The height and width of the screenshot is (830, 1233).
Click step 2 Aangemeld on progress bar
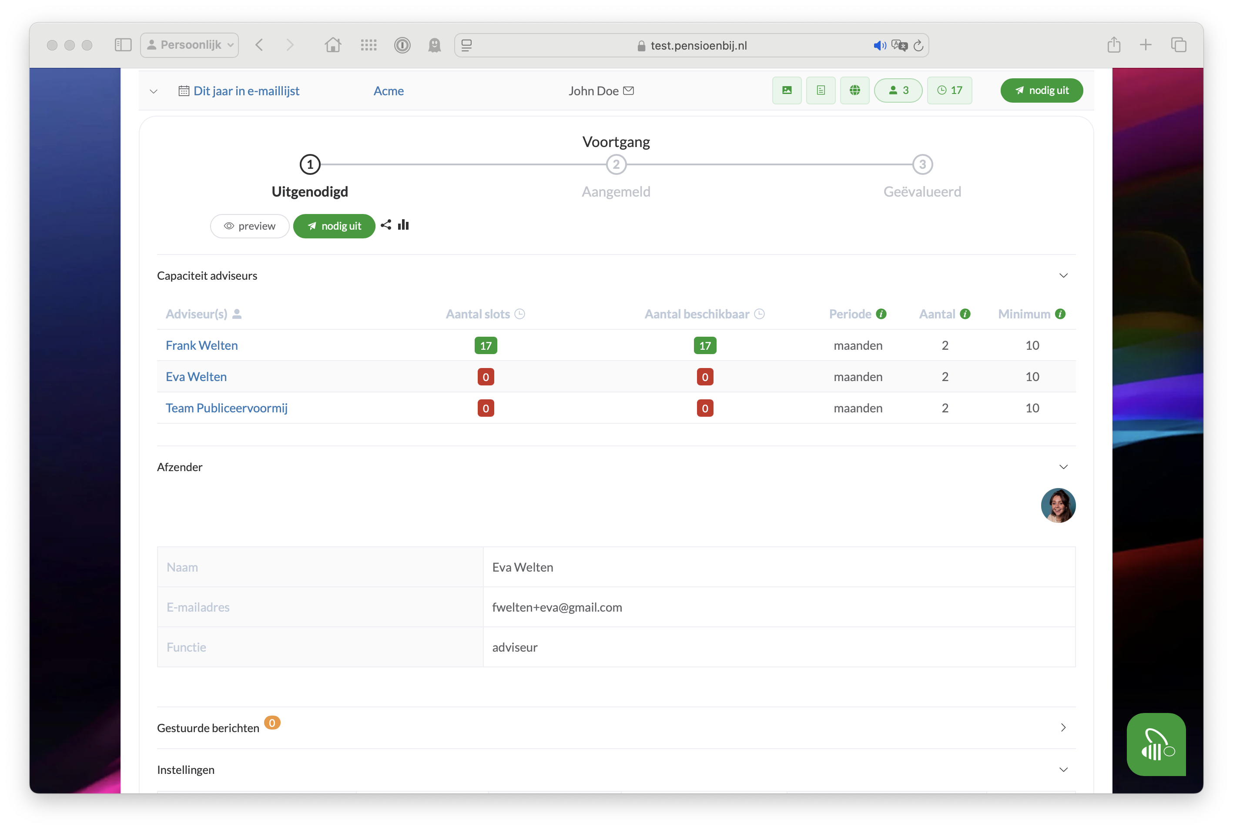[616, 164]
